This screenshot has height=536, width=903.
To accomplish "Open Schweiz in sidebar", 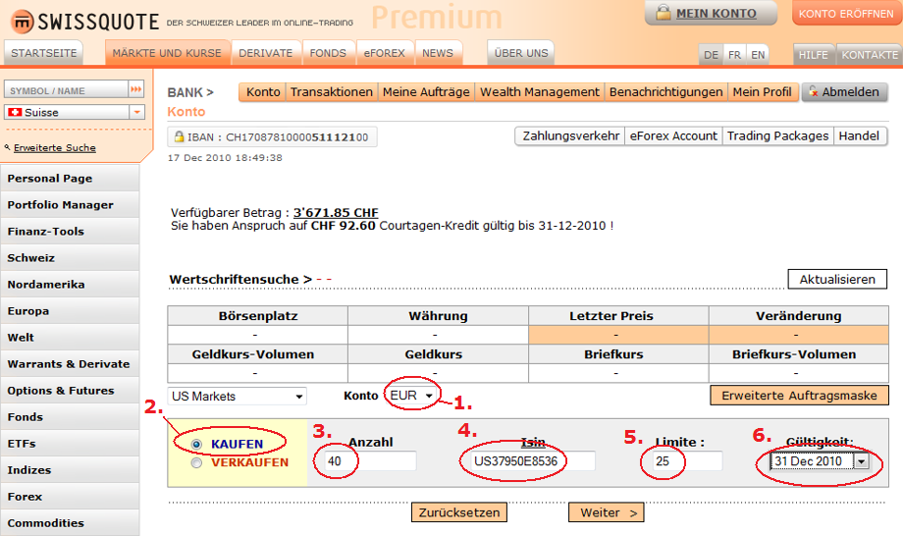I will pos(70,258).
